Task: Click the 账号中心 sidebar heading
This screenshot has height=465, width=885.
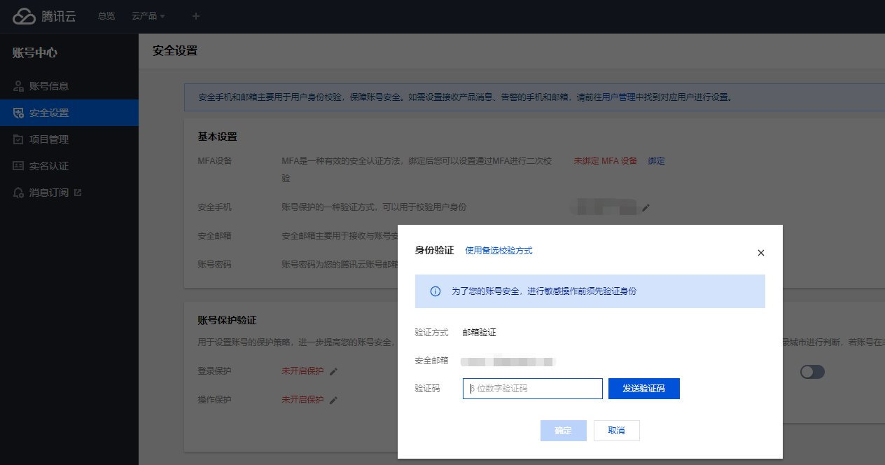Action: tap(35, 53)
